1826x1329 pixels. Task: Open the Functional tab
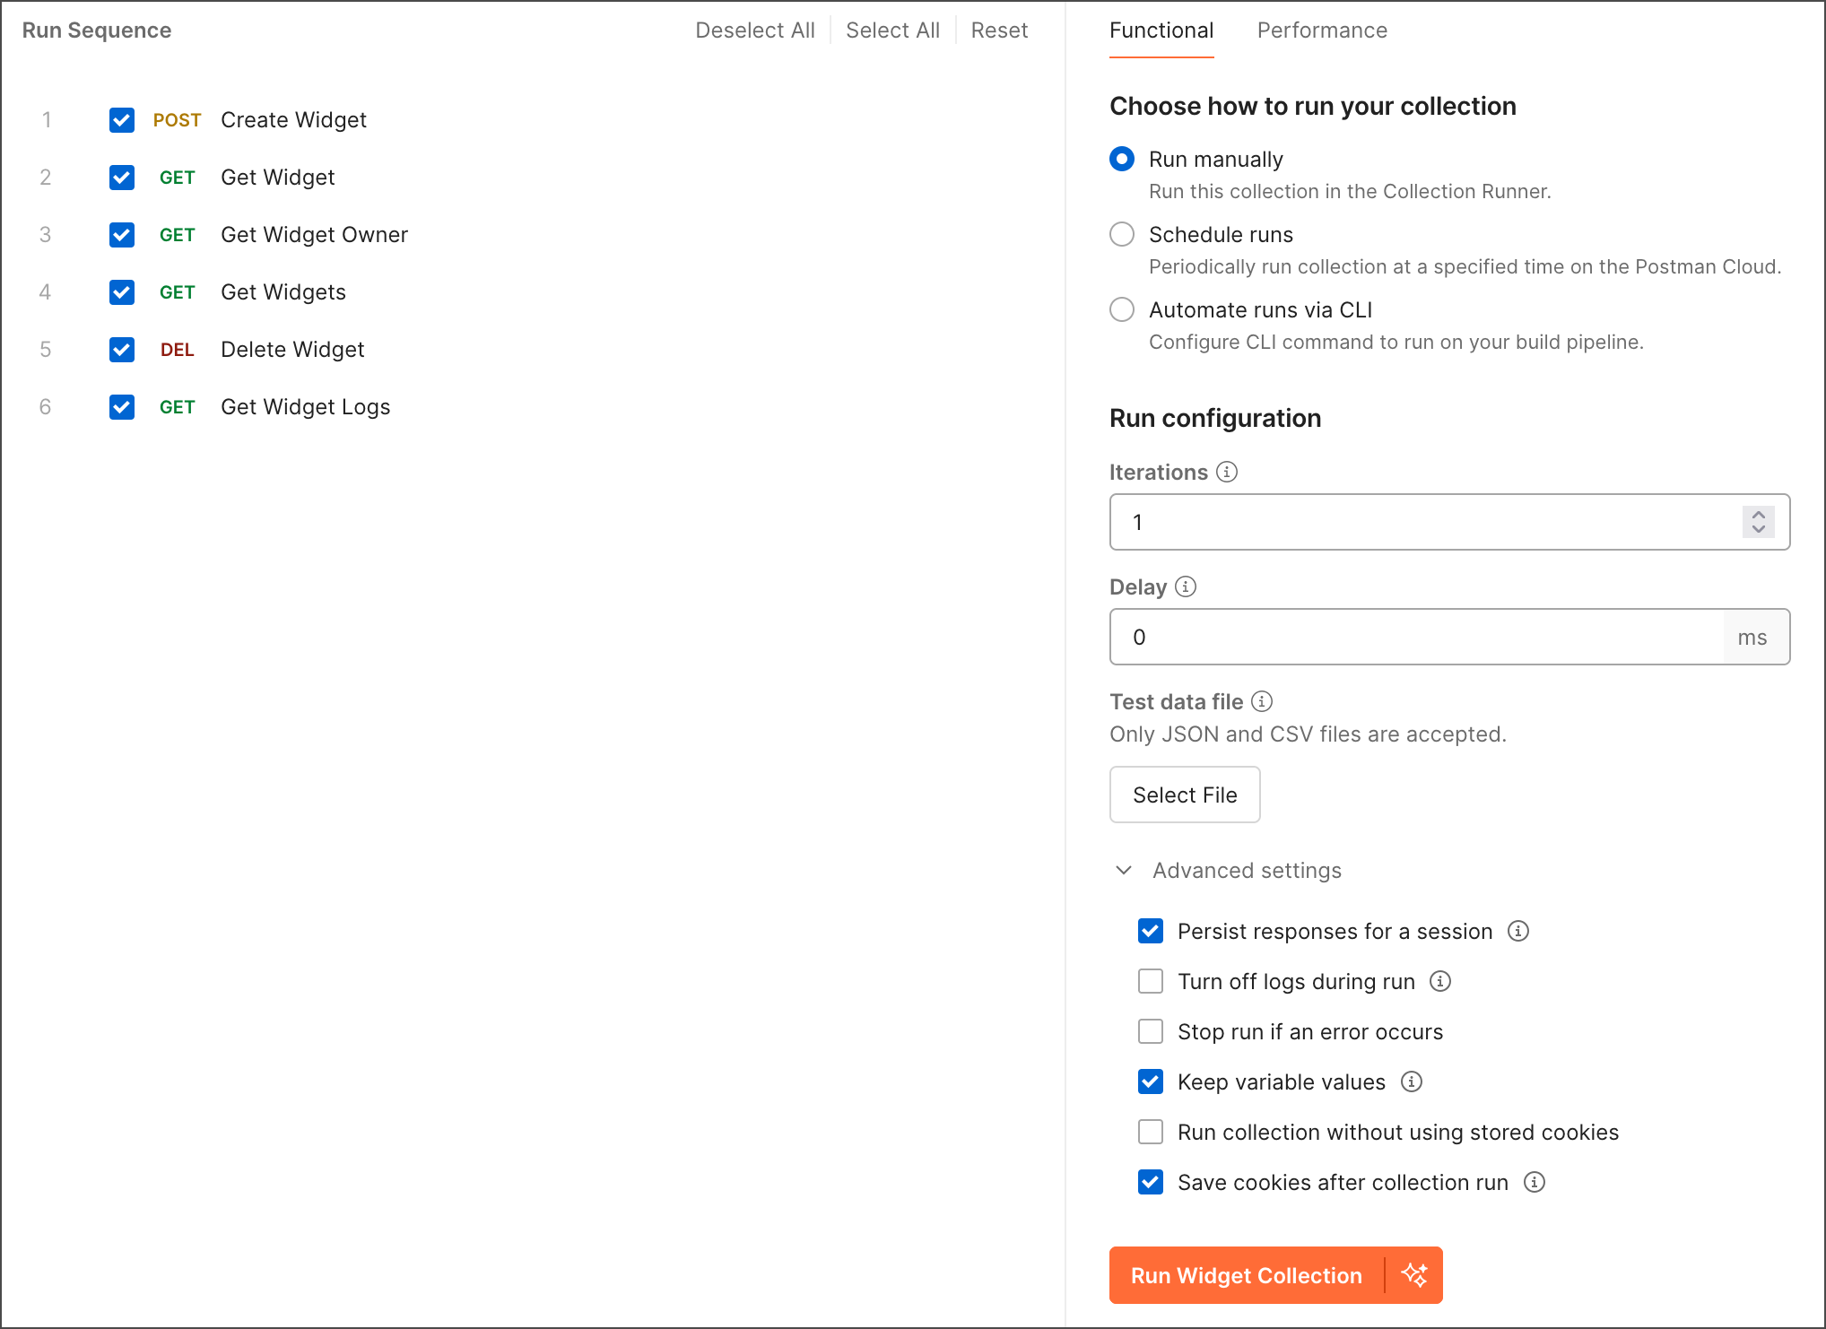coord(1161,30)
